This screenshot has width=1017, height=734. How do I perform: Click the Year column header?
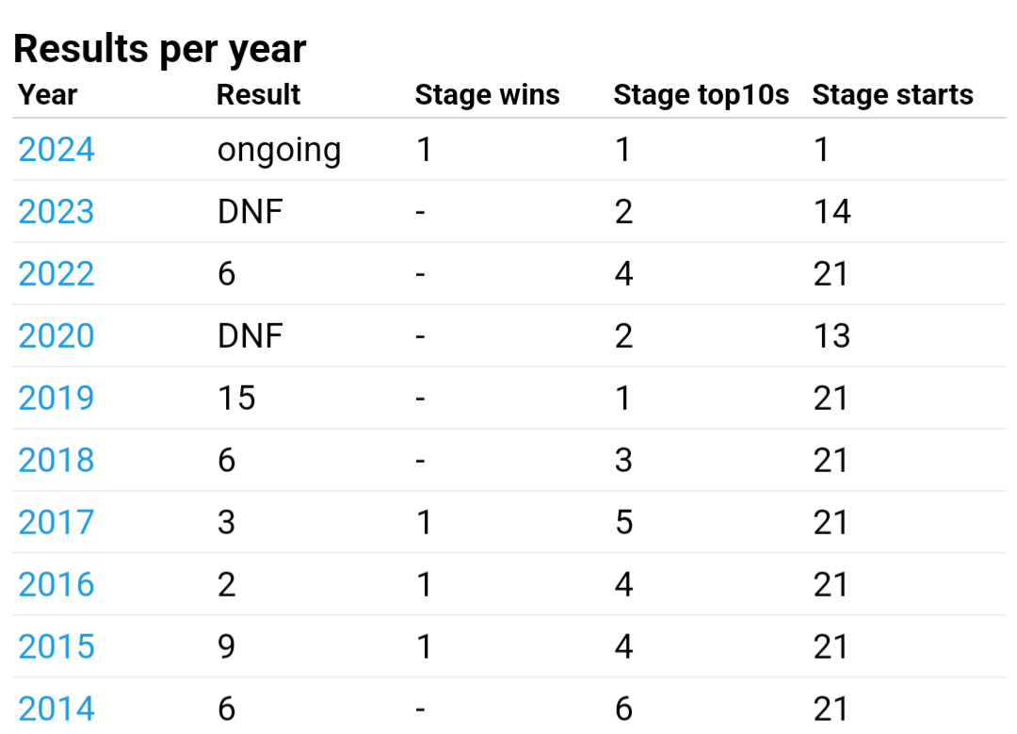pyautogui.click(x=48, y=95)
